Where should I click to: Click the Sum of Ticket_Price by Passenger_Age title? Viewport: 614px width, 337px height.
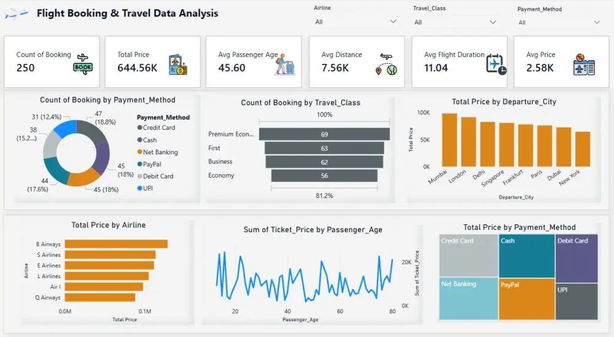pos(313,230)
